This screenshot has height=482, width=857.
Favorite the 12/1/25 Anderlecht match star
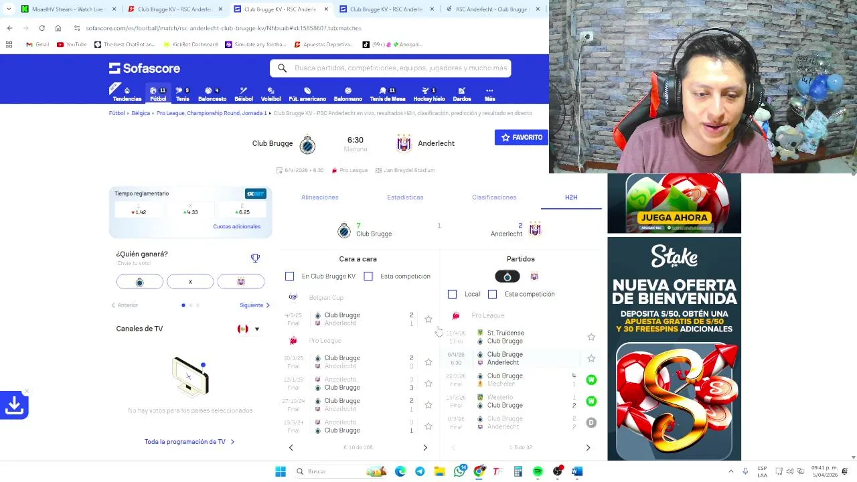tap(428, 384)
